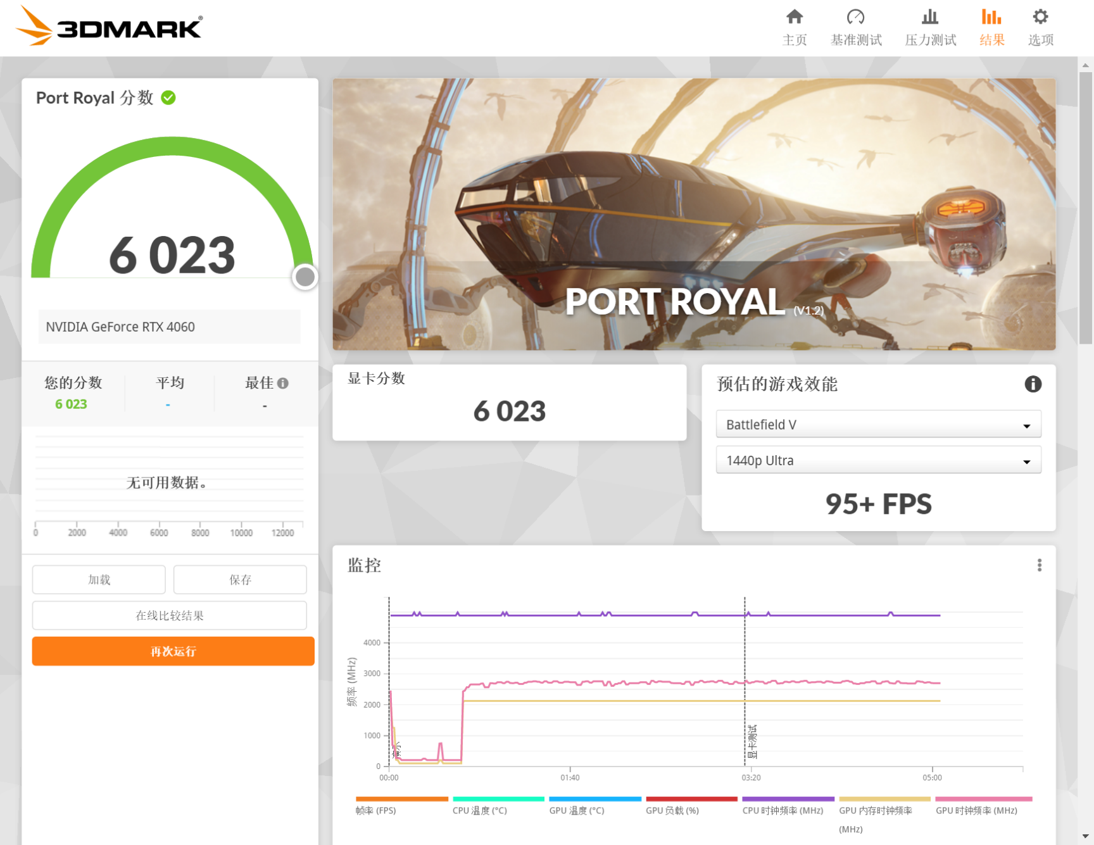The width and height of the screenshot is (1094, 845).
Task: Click the 保存 button
Action: pos(240,580)
